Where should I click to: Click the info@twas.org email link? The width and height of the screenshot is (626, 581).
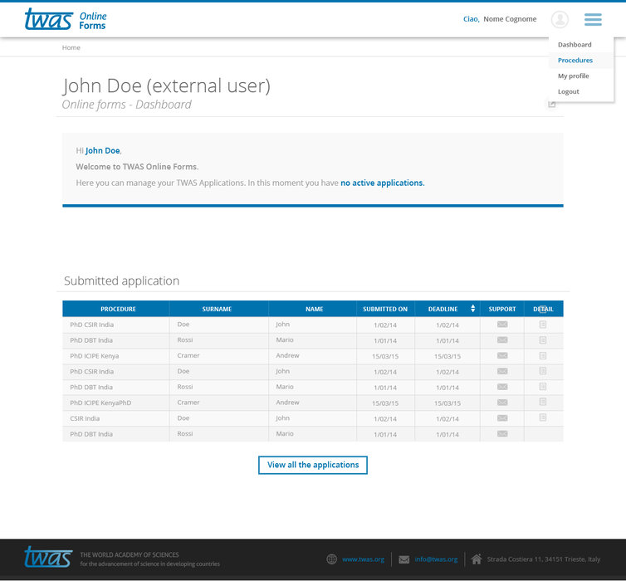pos(436,559)
